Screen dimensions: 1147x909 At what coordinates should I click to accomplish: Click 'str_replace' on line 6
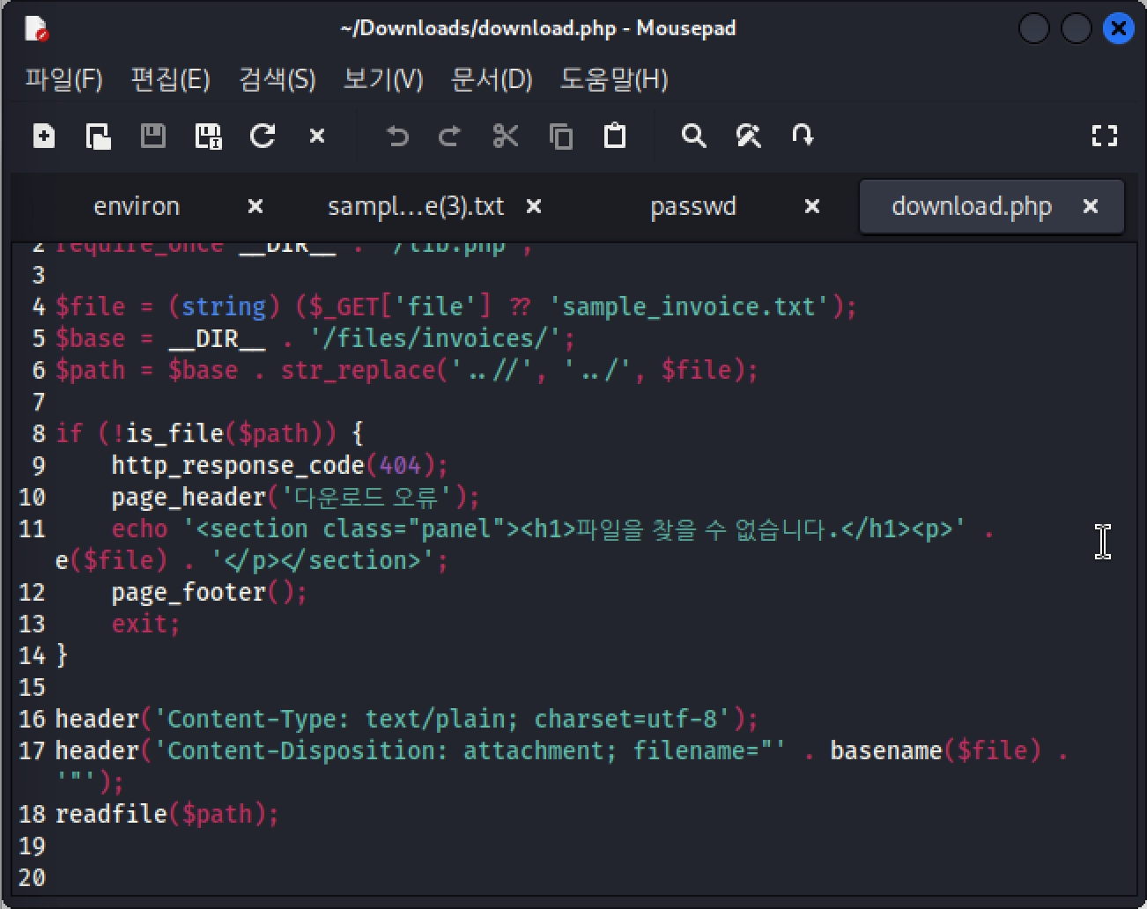pyautogui.click(x=359, y=370)
